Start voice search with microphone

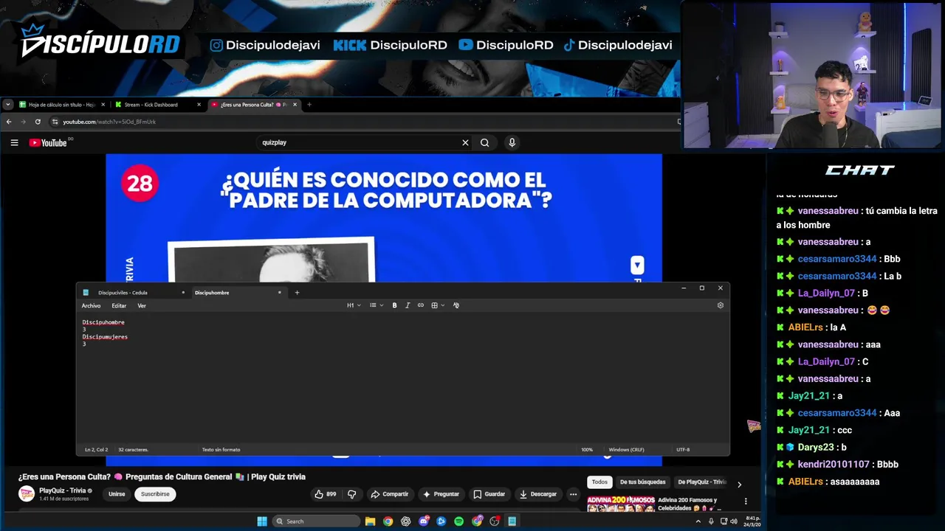coord(512,142)
